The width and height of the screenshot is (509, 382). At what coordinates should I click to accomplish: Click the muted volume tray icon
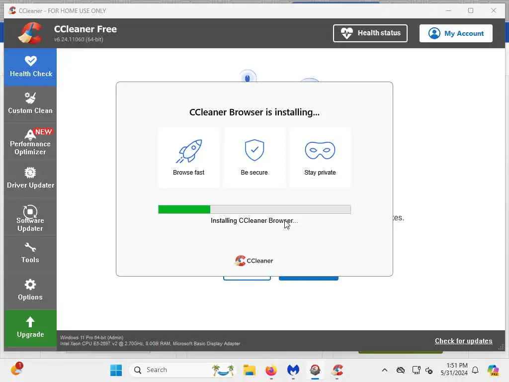click(x=429, y=370)
